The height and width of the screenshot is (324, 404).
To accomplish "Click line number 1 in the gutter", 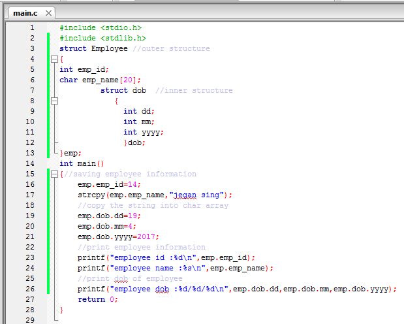I will [x=32, y=27].
